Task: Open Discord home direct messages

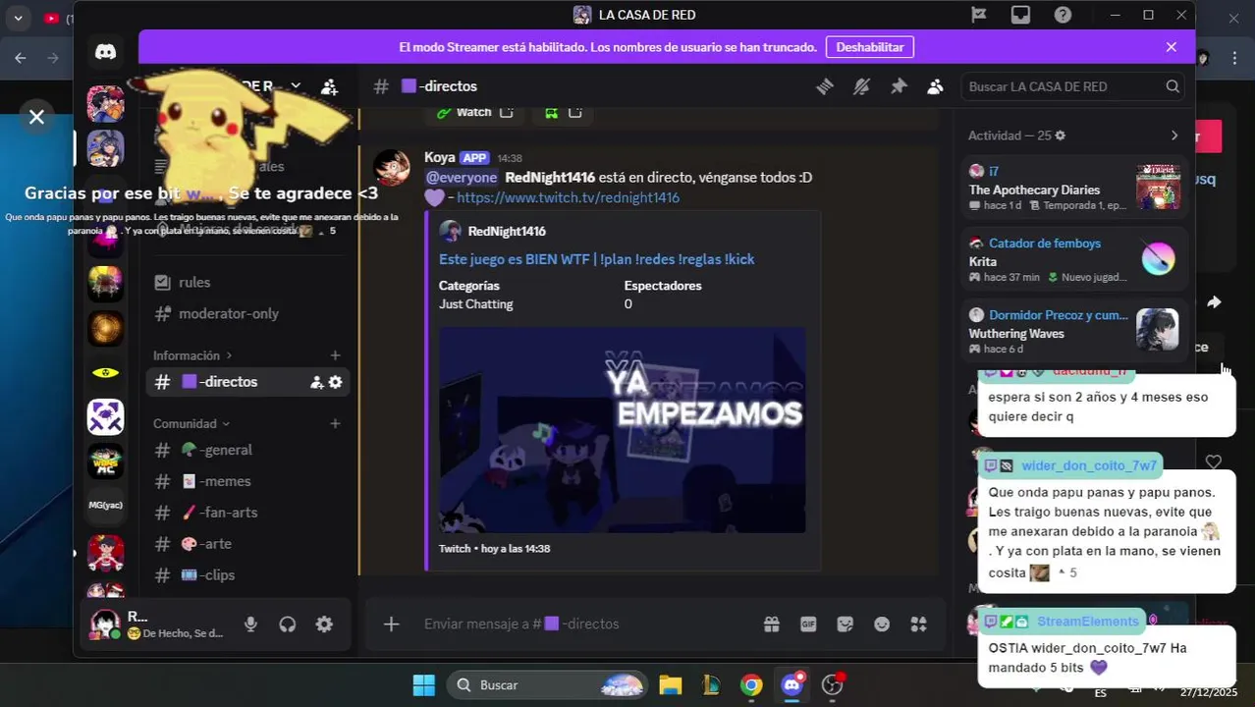Action: coord(105,52)
